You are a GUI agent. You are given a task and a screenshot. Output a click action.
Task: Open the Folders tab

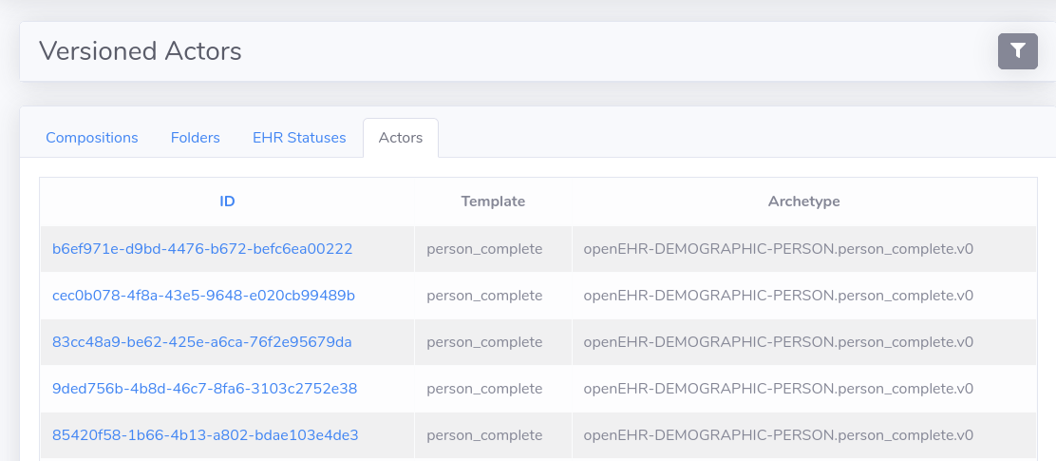196,138
